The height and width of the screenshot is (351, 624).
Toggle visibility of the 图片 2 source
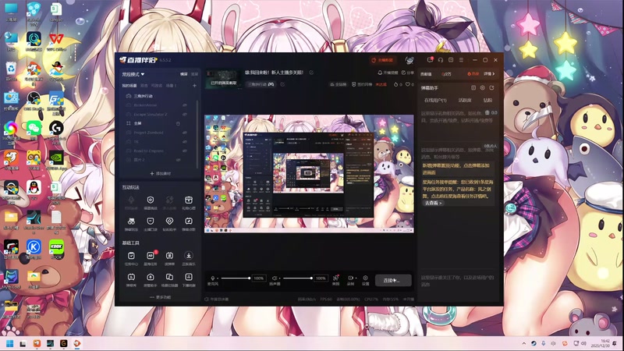click(178, 160)
